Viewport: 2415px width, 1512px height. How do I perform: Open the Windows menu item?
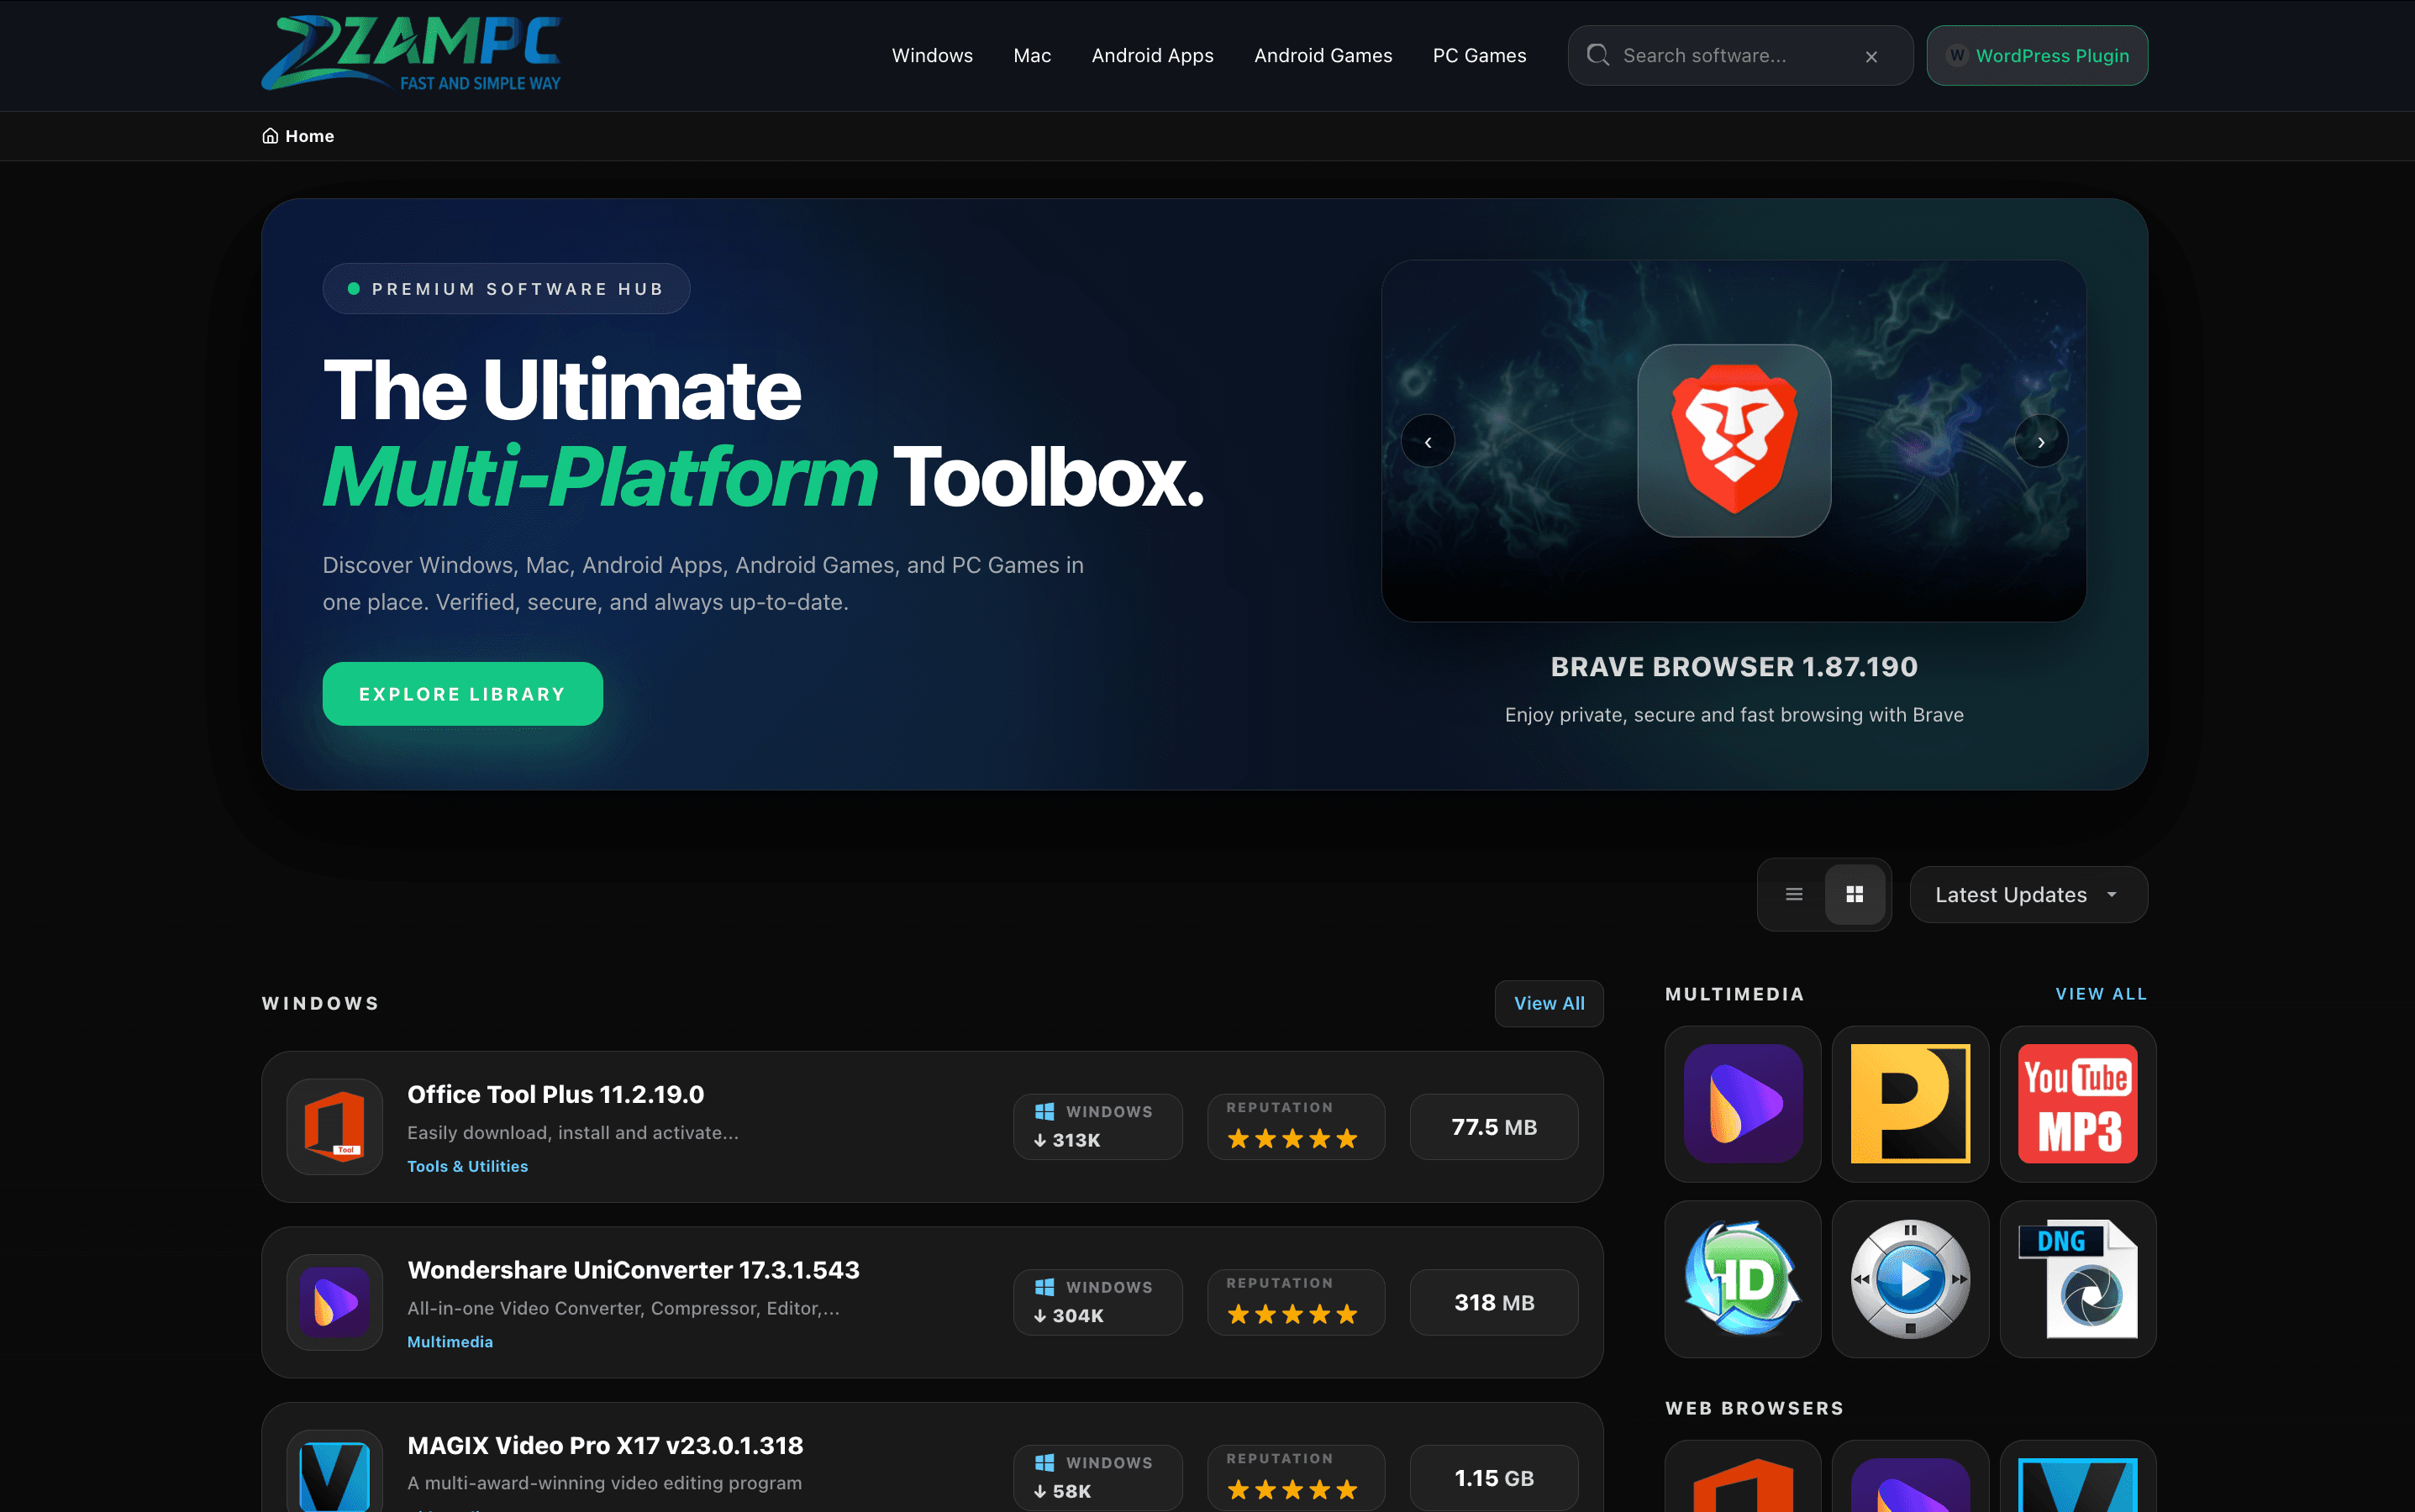(x=931, y=56)
